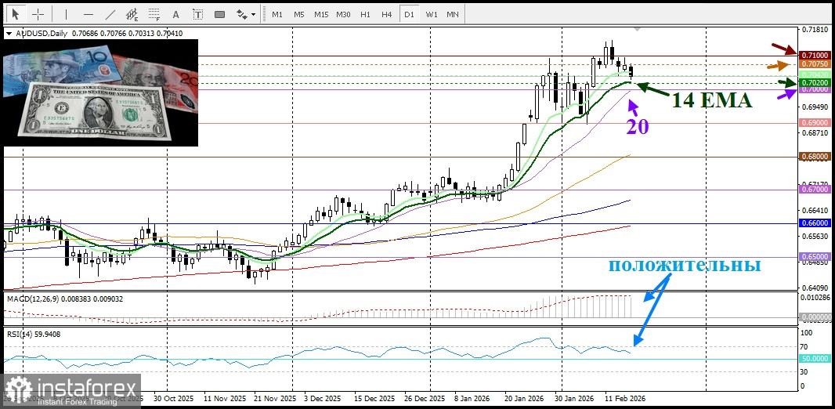835x409 pixels.
Task: Click the H1 timeframe button
Action: point(365,14)
